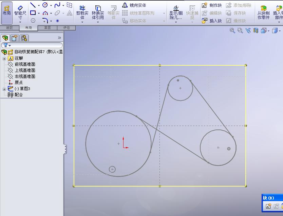Open the Display Style dropdown arrow
The height and width of the screenshot is (216, 283).
coord(280,31)
